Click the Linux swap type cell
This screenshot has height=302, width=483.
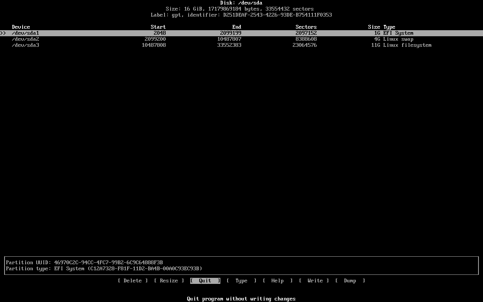click(x=398, y=39)
